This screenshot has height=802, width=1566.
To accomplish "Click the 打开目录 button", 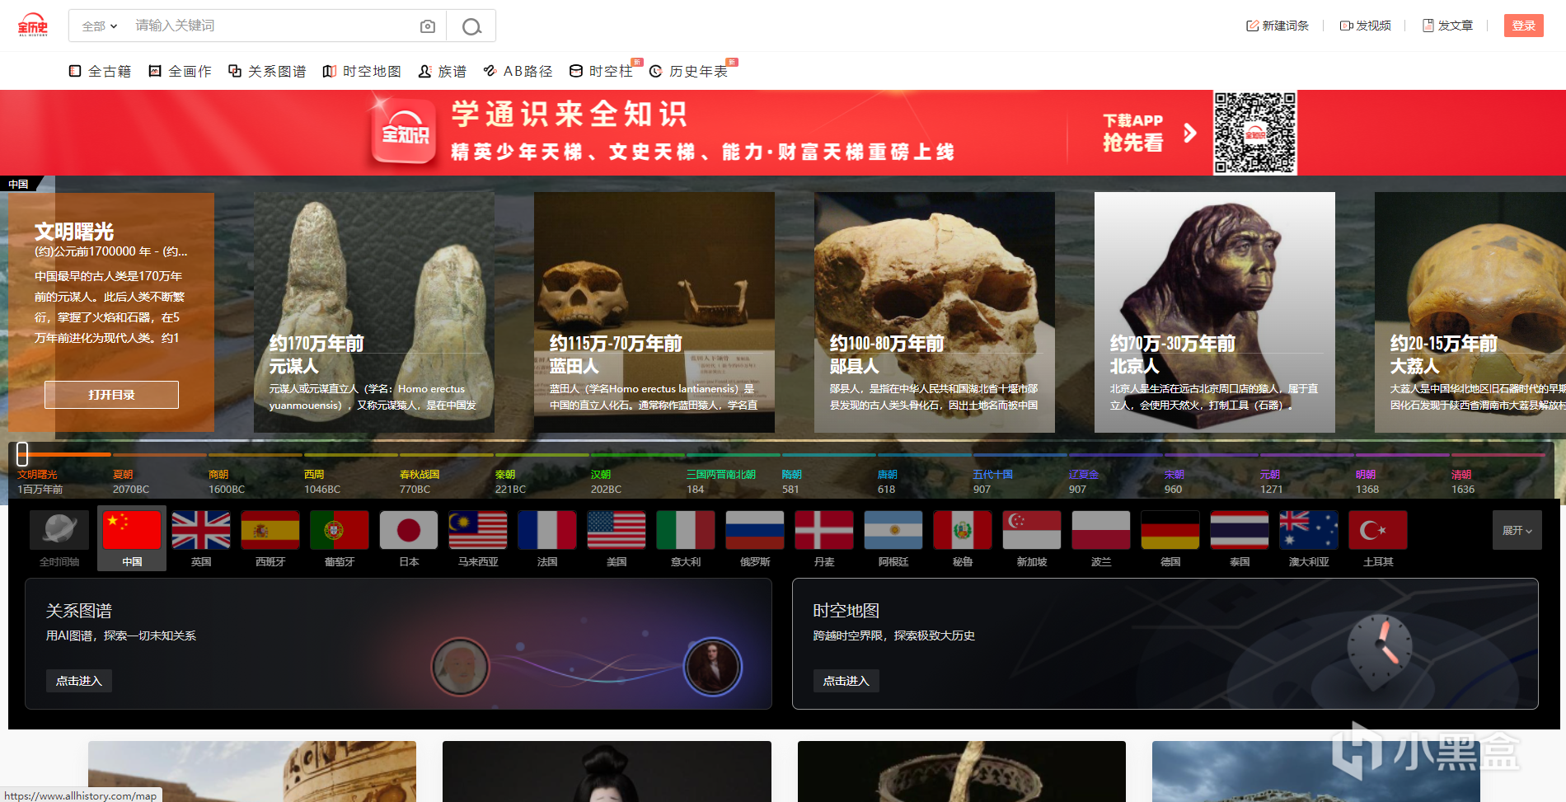I will click(111, 395).
